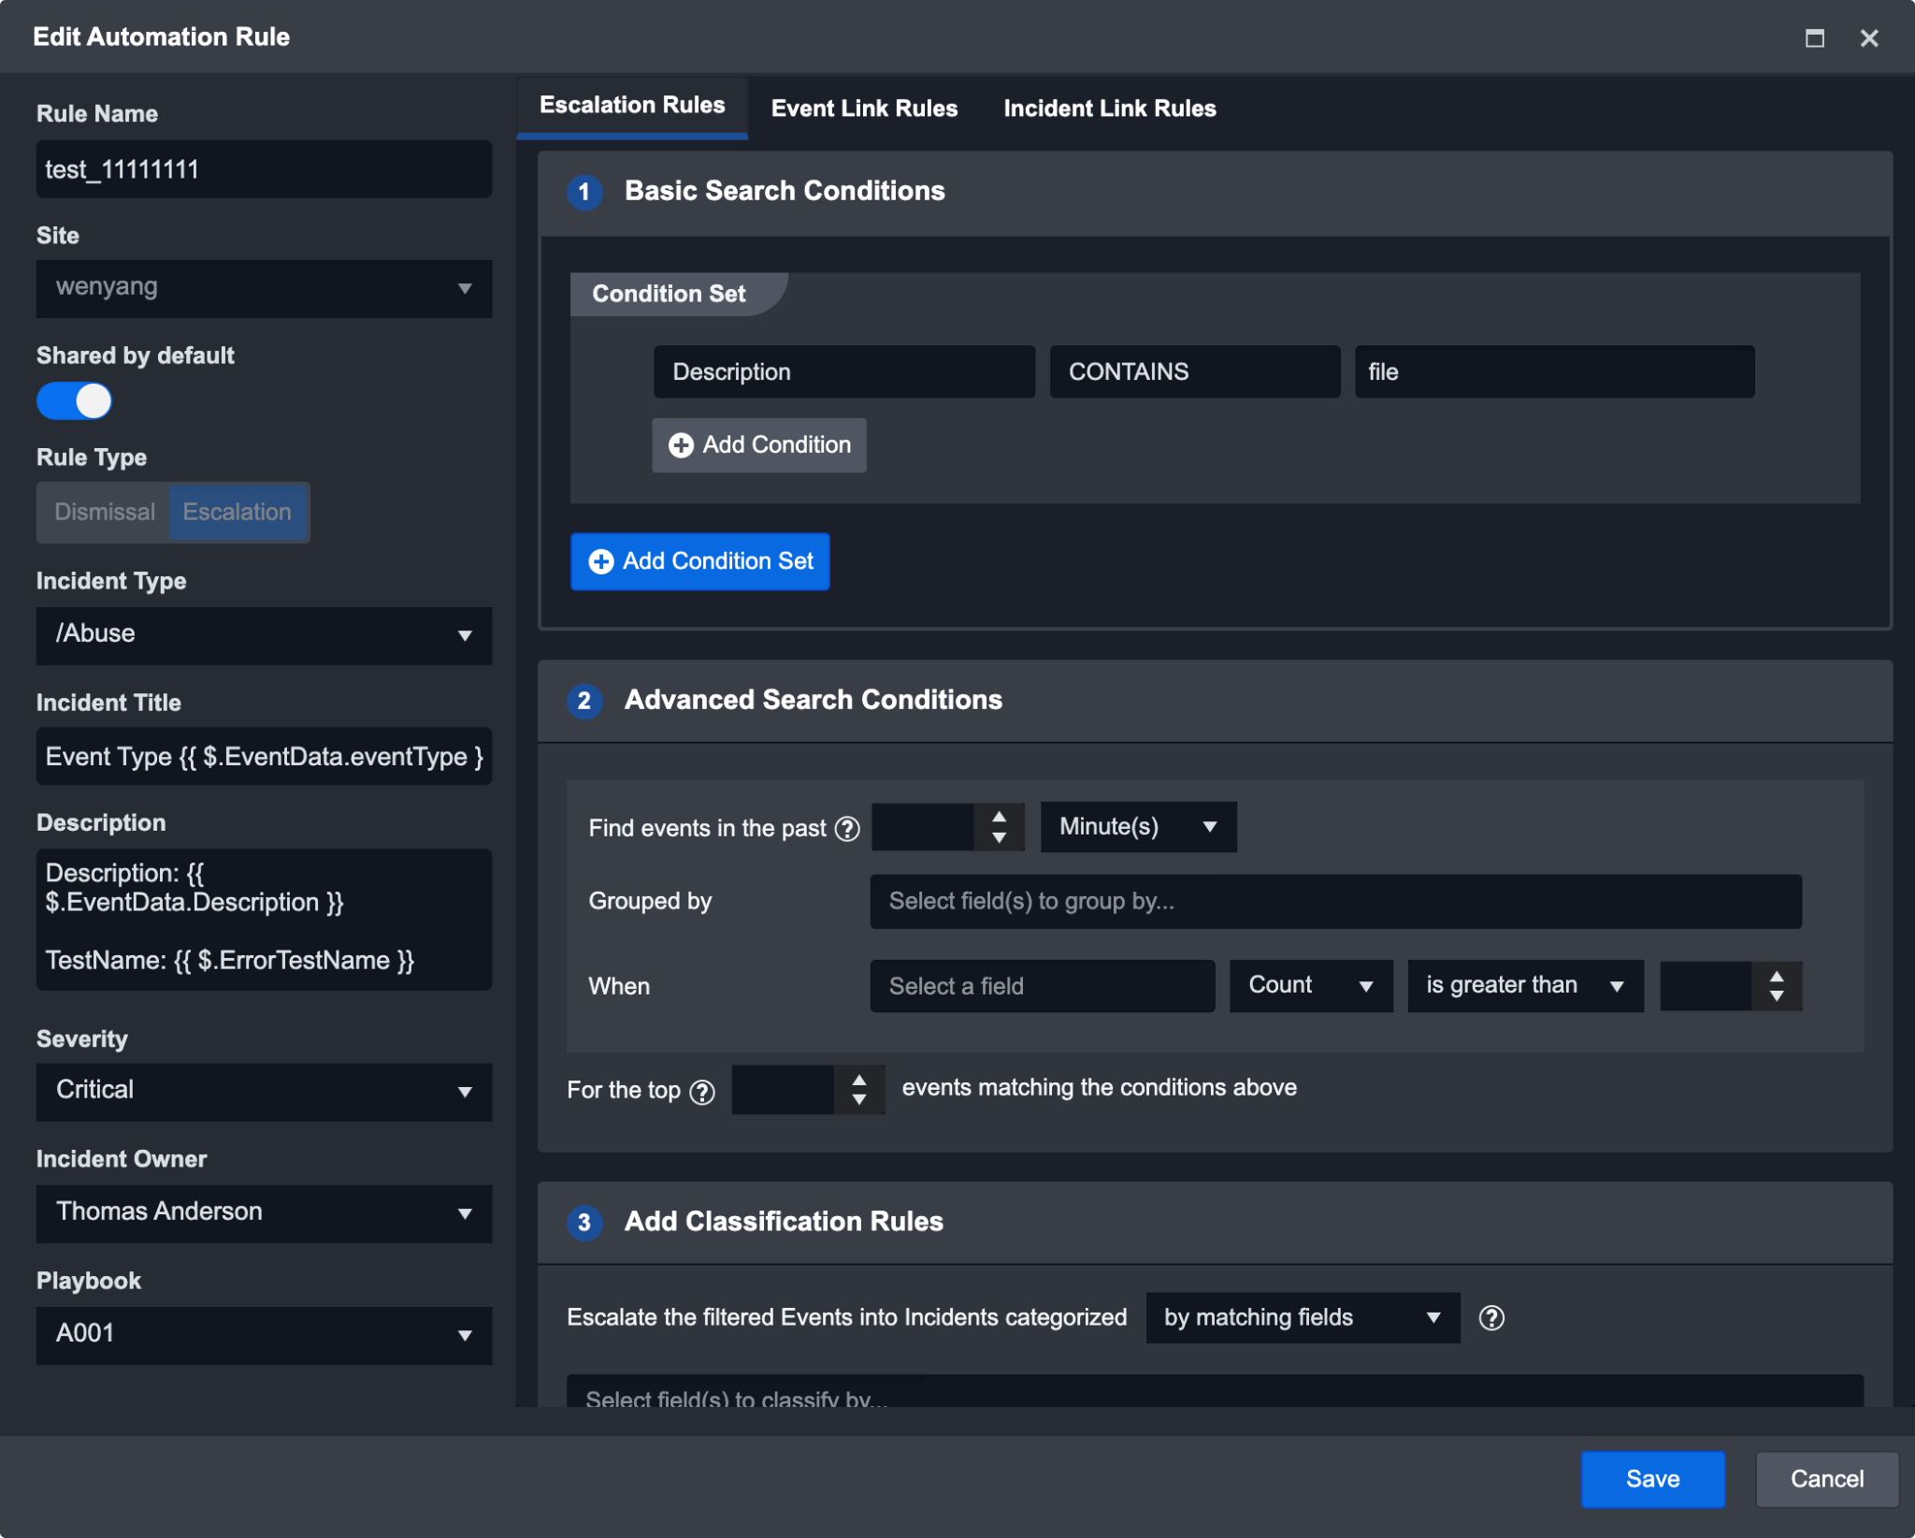This screenshot has height=1538, width=1915.
Task: Click the maximize dialog icon
Action: pyautogui.click(x=1814, y=38)
